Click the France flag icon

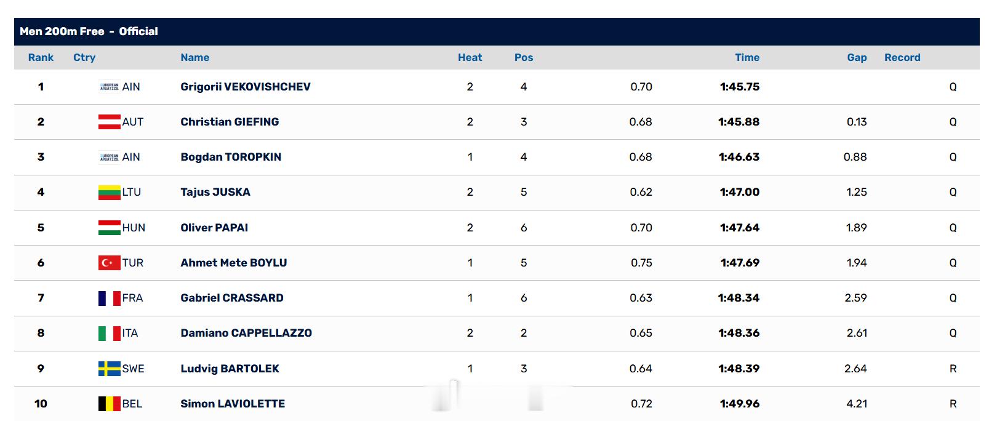click(110, 298)
